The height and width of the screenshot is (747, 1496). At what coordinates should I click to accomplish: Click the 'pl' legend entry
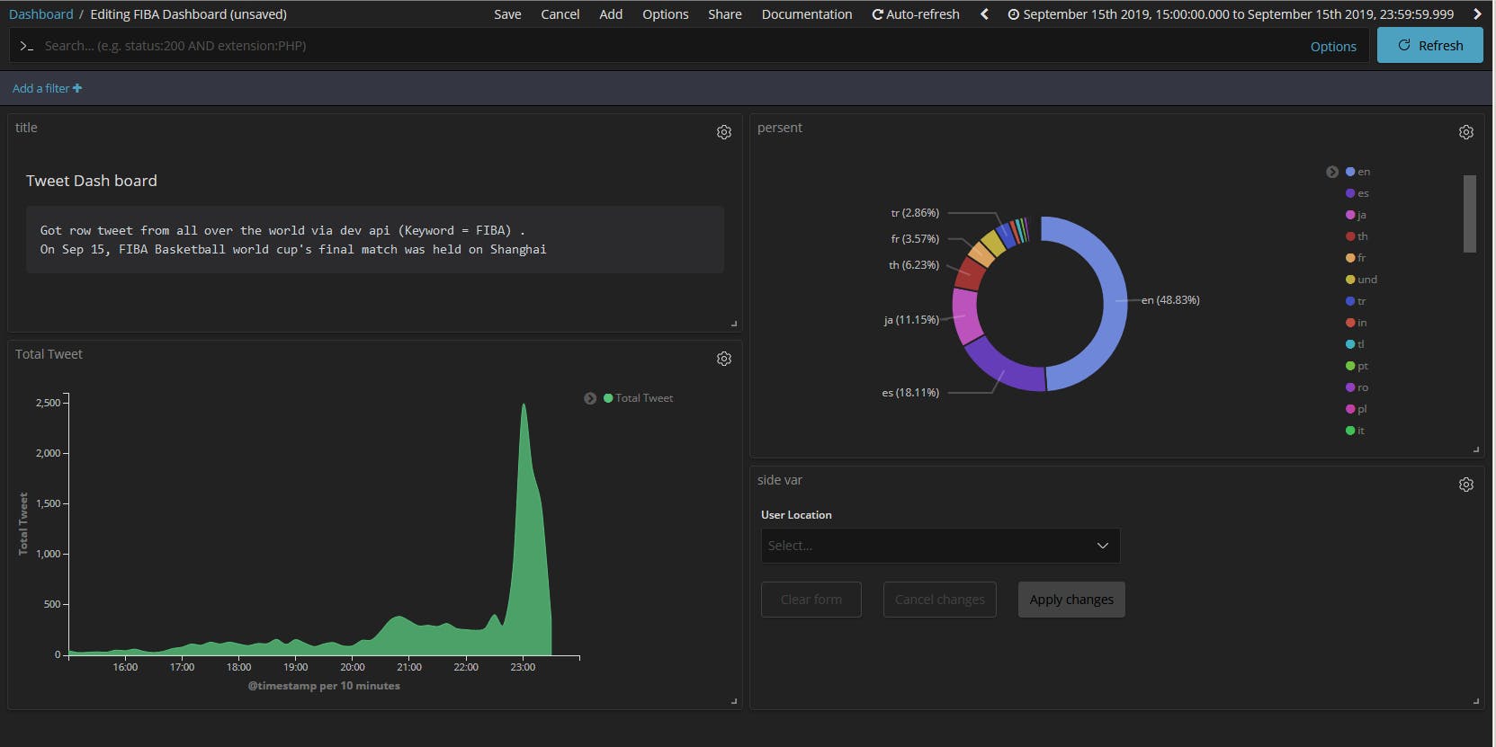(x=1357, y=409)
